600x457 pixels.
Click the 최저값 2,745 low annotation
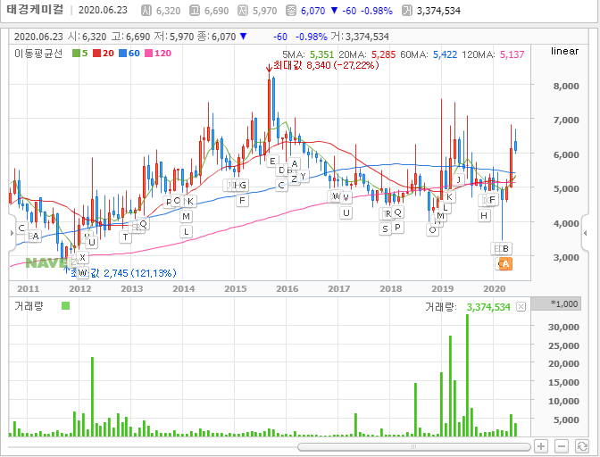[x=123, y=272]
